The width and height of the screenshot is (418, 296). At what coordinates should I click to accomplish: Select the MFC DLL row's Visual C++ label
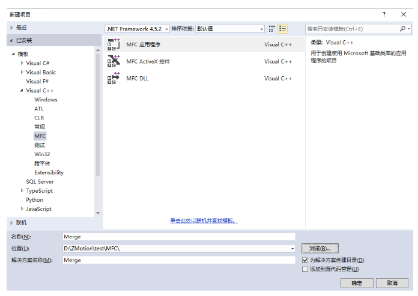[x=278, y=79]
